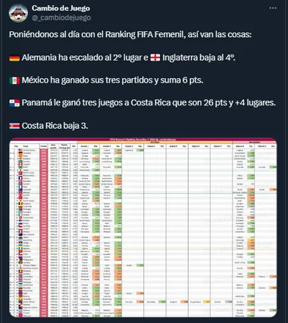The image size is (288, 323).
Task: Click the pink November header in the table
Action: [x=254, y=143]
